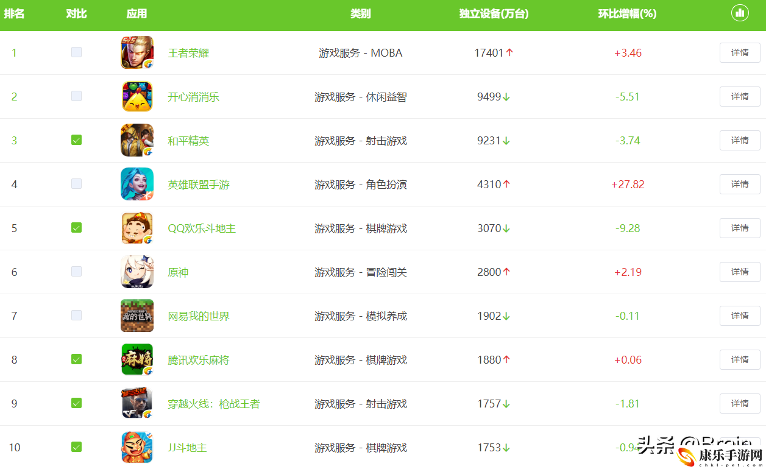Image resolution: width=766 pixels, height=469 pixels.
Task: Open the 开心消消乐 app name link
Action: coord(194,97)
